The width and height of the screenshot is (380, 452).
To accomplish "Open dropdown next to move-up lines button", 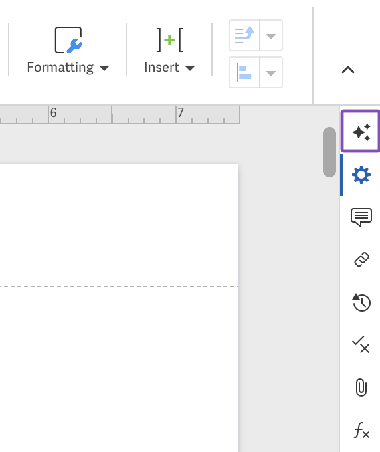I will pyautogui.click(x=271, y=35).
